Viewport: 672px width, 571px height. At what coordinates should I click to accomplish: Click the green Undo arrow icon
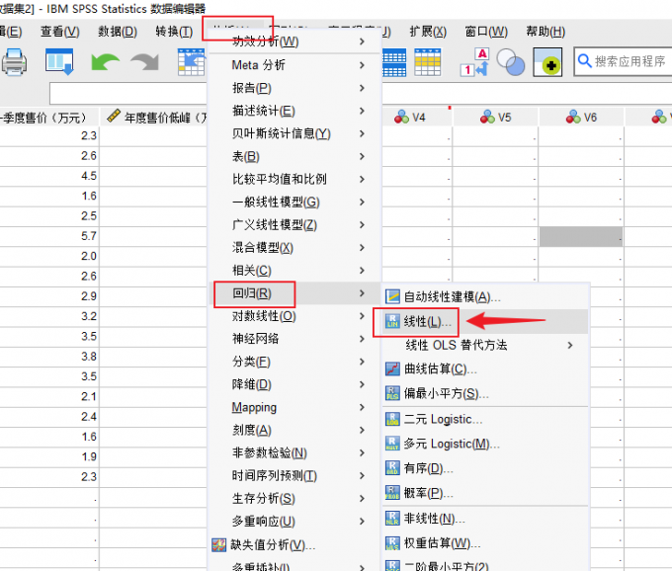click(x=104, y=62)
